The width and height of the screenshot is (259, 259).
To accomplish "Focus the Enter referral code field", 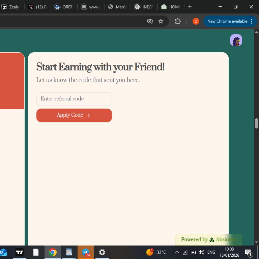I will pyautogui.click(x=74, y=99).
